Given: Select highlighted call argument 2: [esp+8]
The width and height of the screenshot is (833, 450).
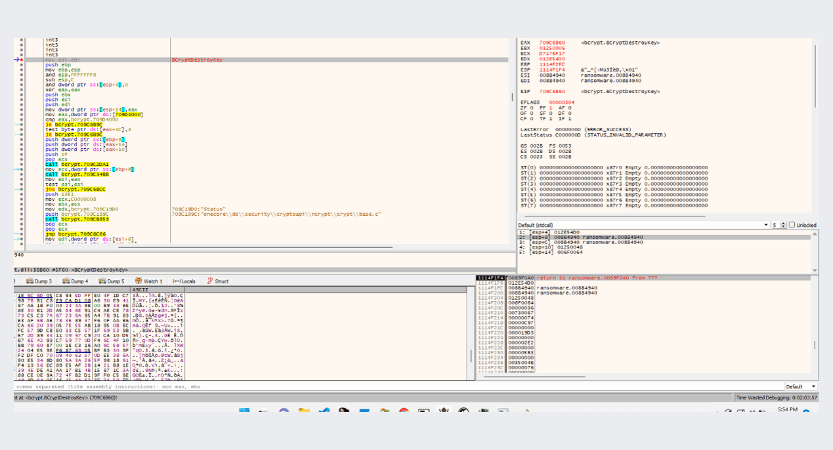Looking at the screenshot, I should point(664,237).
